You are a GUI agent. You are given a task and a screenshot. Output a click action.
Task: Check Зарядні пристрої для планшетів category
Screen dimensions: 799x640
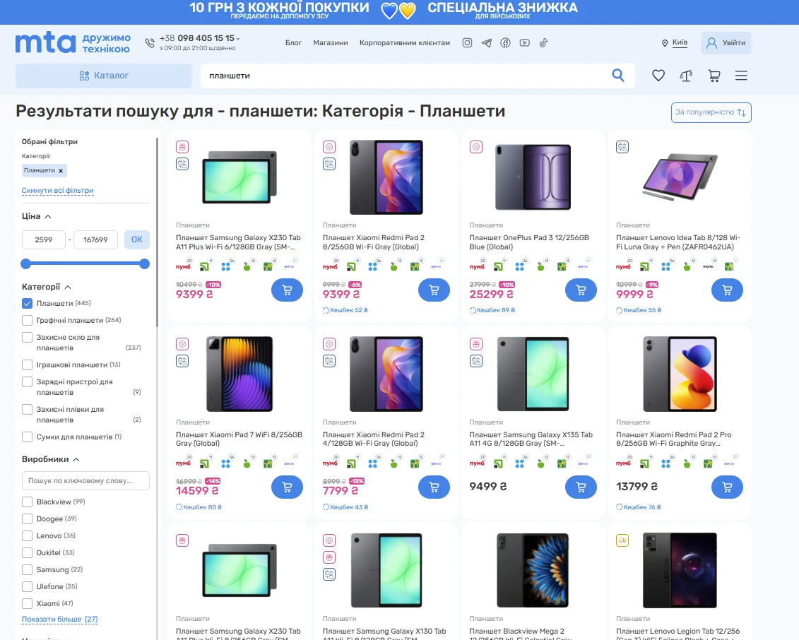27,381
